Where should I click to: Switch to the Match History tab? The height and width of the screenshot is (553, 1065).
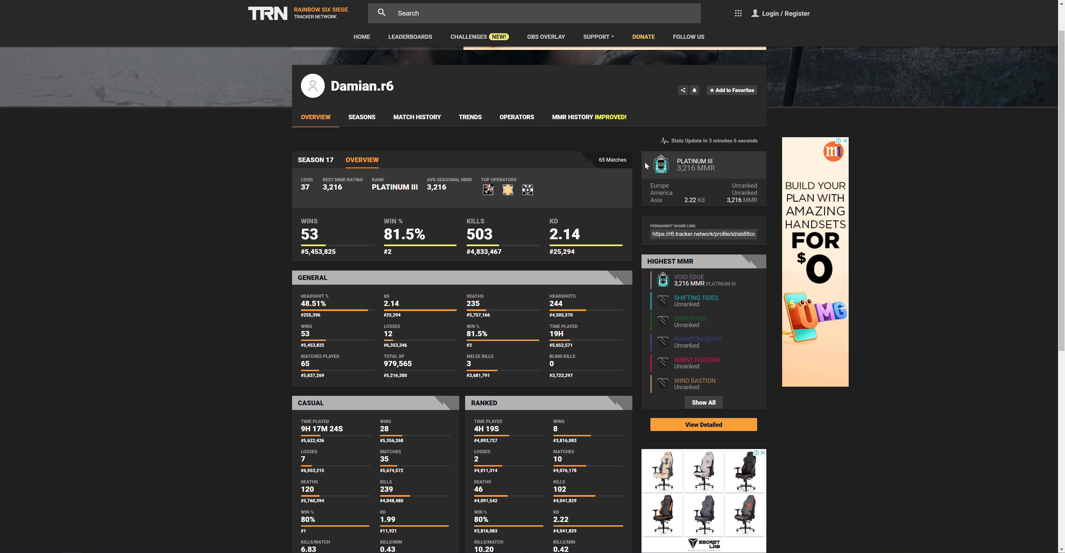click(x=417, y=117)
